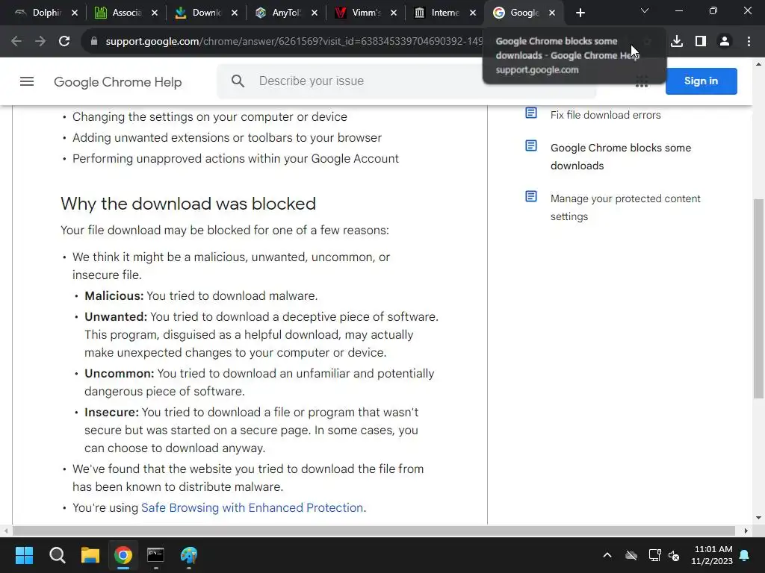This screenshot has width=765, height=573.
Task: Open Chrome three-dot menu
Action: [749, 42]
